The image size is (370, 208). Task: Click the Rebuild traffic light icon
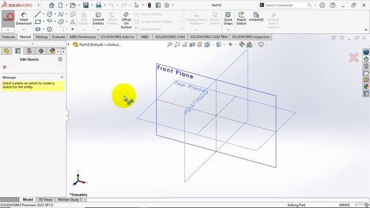click(x=149, y=5)
